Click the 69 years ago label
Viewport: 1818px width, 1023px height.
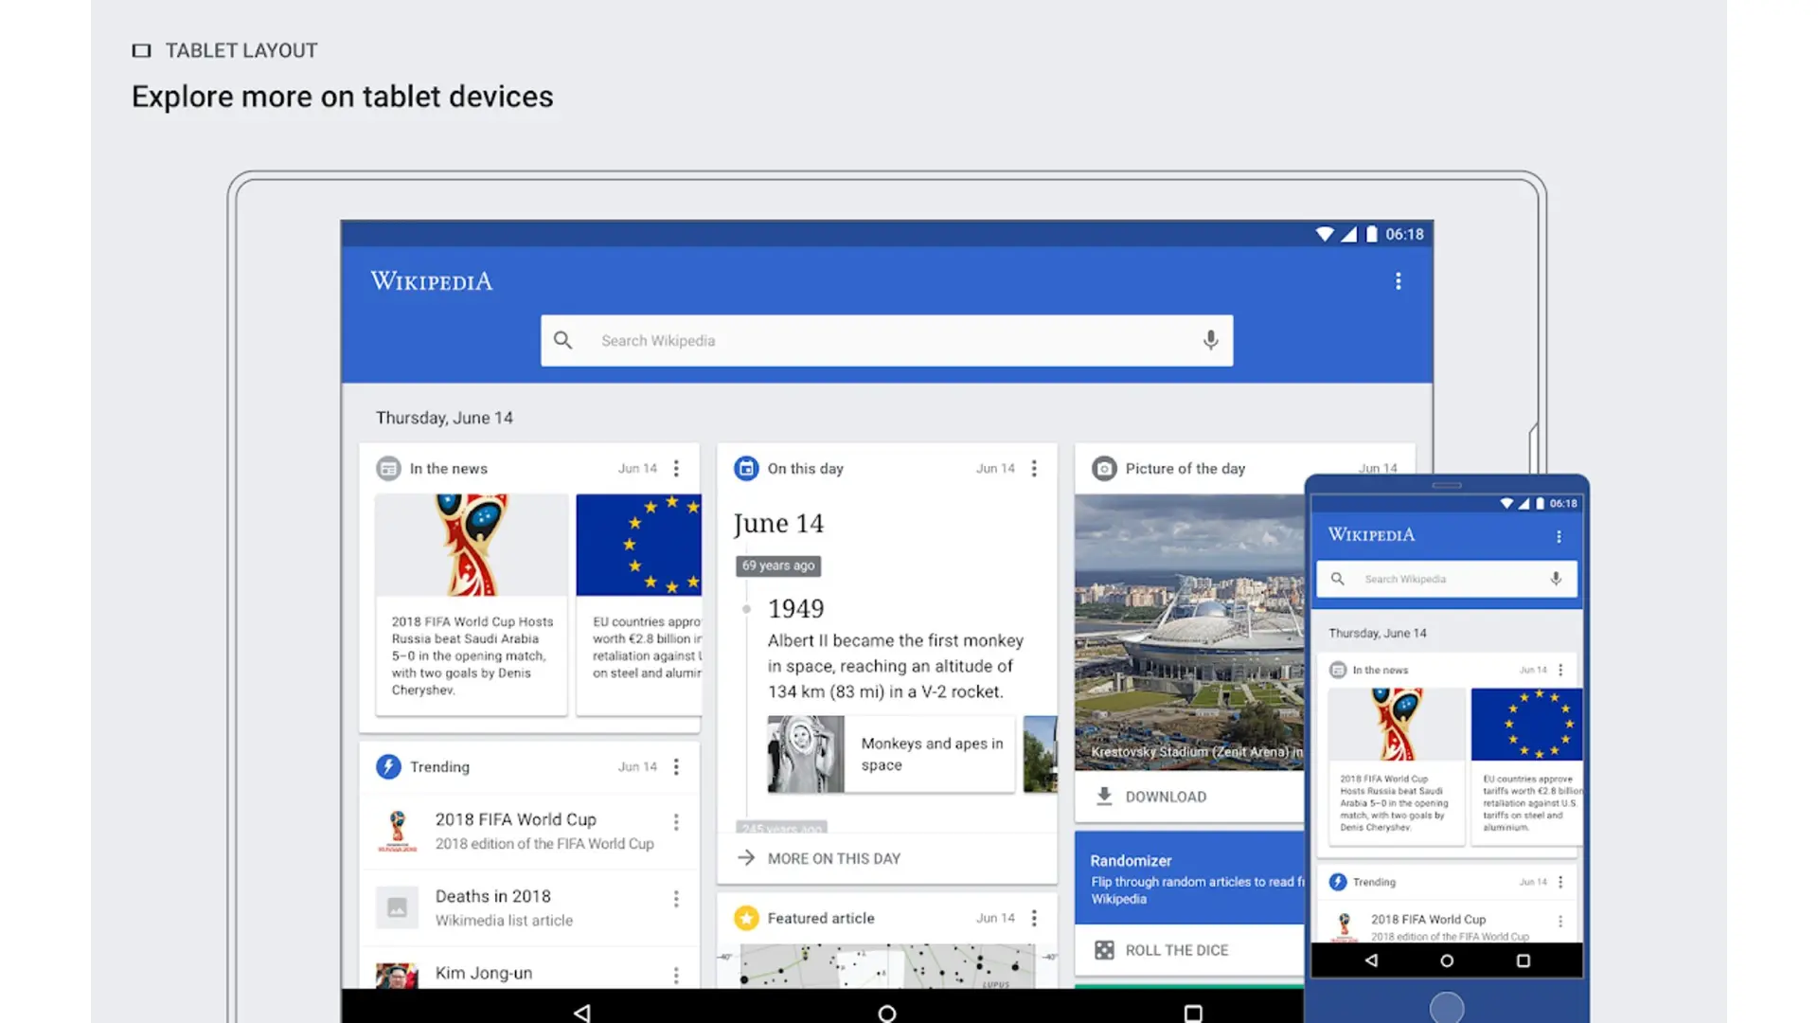778,565
